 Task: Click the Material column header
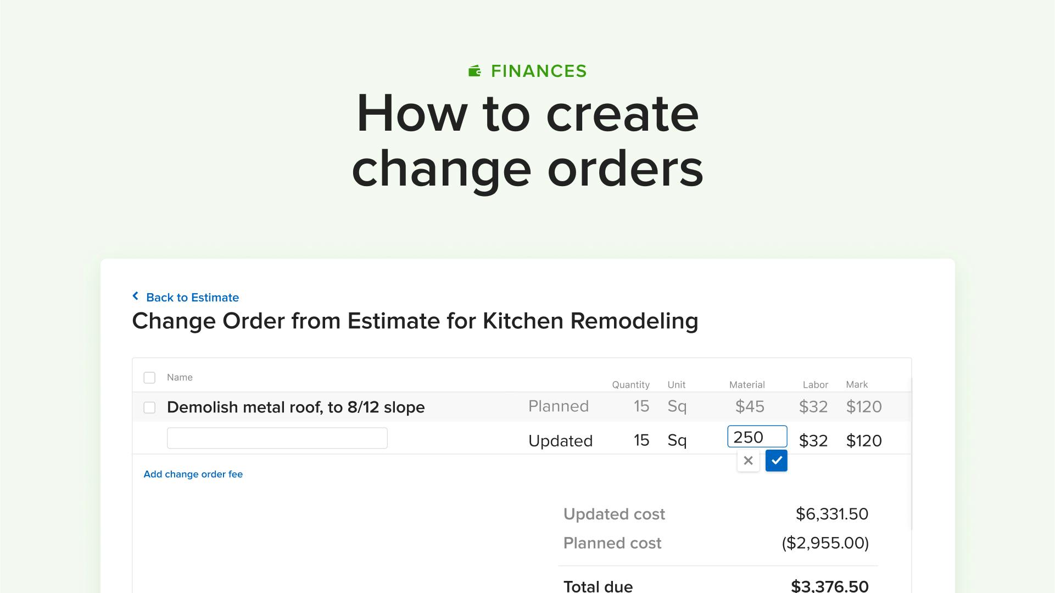[x=747, y=384]
